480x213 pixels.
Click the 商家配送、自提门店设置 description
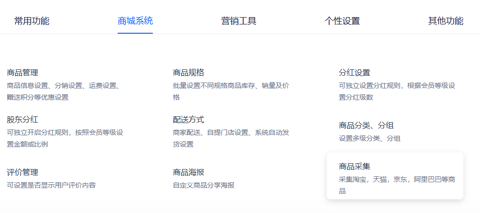point(230,132)
